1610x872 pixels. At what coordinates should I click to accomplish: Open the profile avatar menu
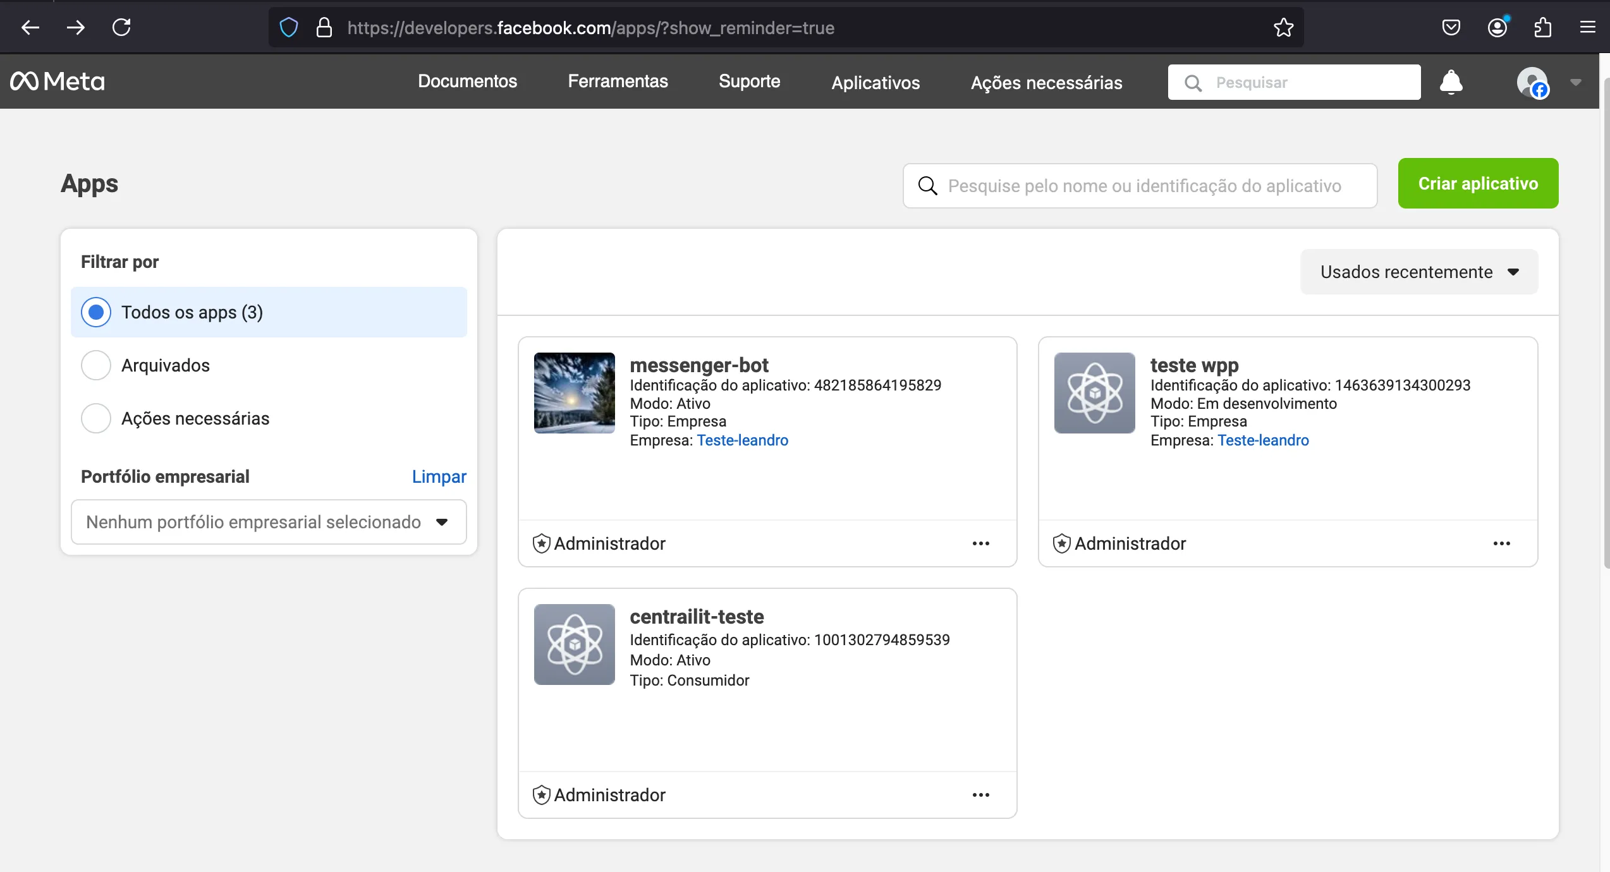pos(1532,82)
